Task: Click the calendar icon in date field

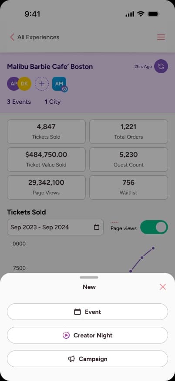Action: point(97,227)
